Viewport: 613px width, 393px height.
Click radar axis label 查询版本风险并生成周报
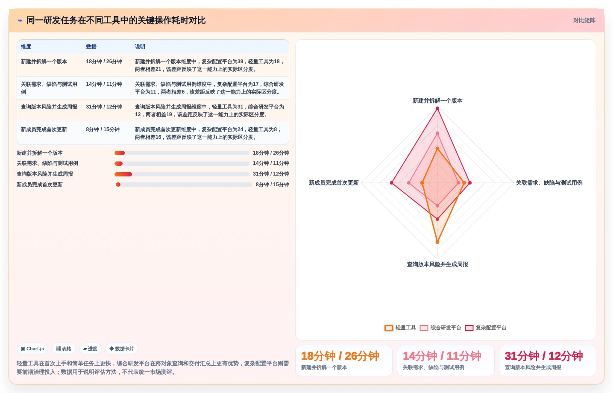(437, 264)
